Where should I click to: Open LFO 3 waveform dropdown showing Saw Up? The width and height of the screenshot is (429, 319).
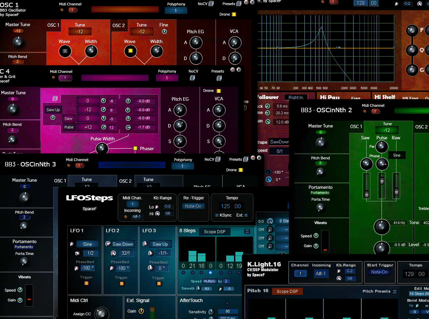click(160, 244)
